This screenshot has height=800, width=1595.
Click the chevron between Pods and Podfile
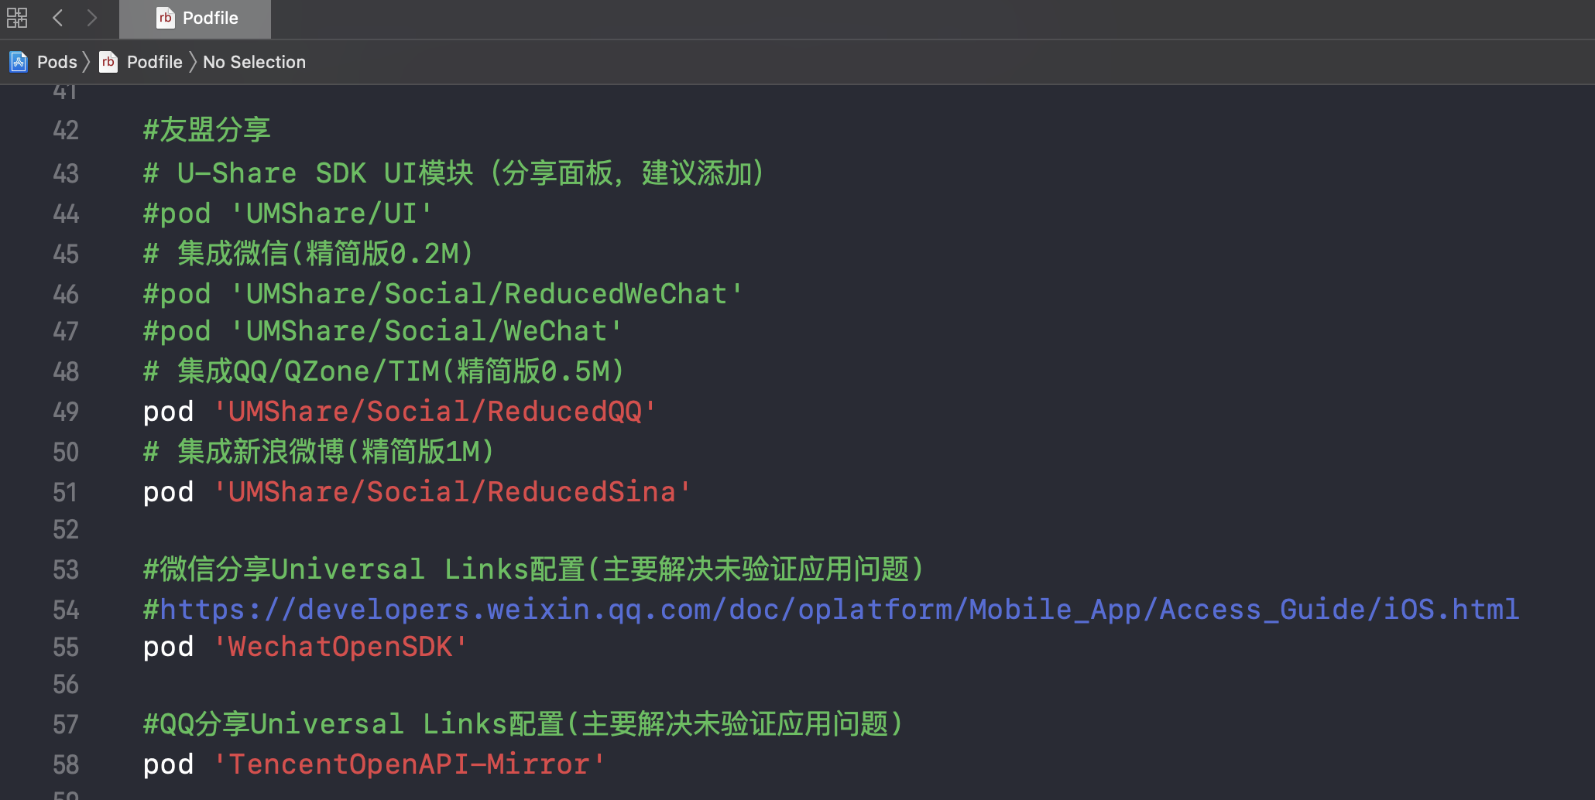pyautogui.click(x=87, y=62)
